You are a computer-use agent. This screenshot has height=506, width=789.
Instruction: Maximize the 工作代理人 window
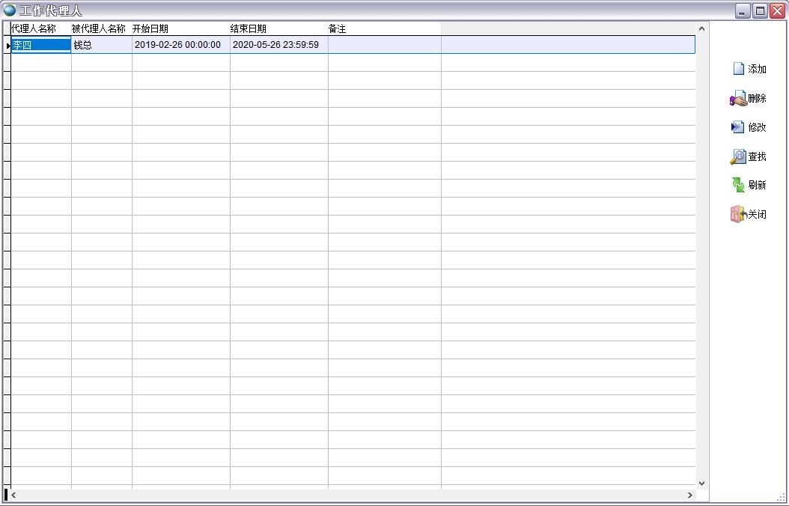click(x=760, y=10)
